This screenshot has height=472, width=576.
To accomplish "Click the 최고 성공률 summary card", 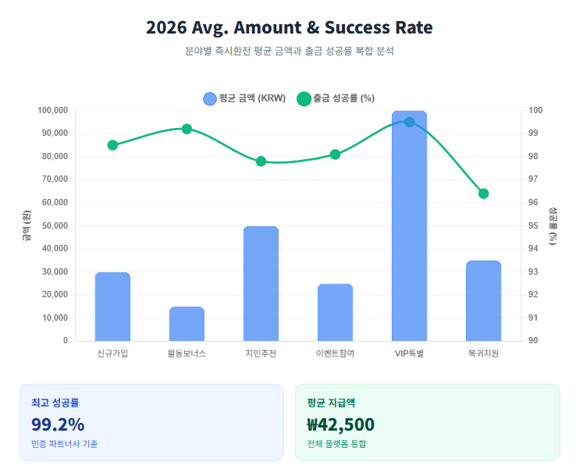I will click(x=151, y=422).
